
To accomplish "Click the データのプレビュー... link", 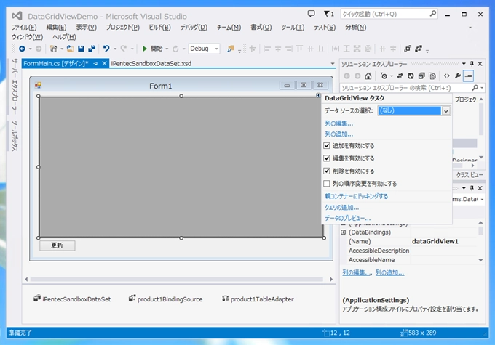I will [x=347, y=218].
